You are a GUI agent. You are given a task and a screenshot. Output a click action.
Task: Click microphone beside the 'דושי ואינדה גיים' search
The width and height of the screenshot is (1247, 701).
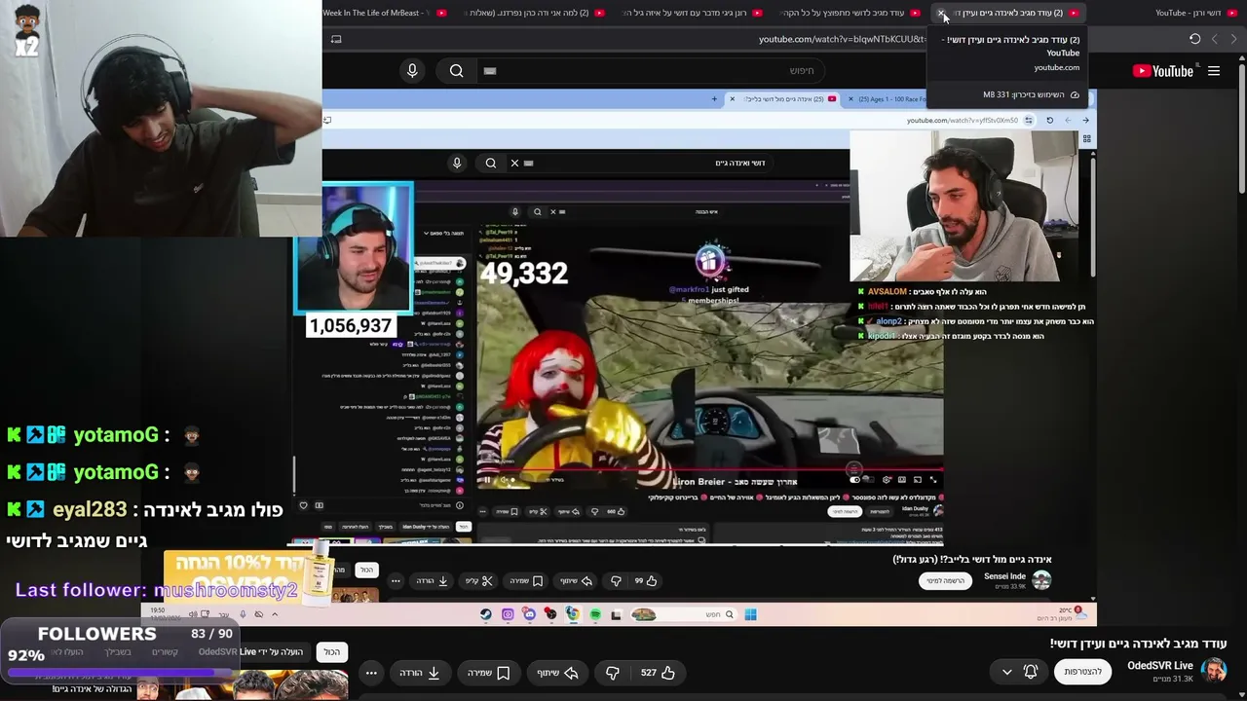457,163
